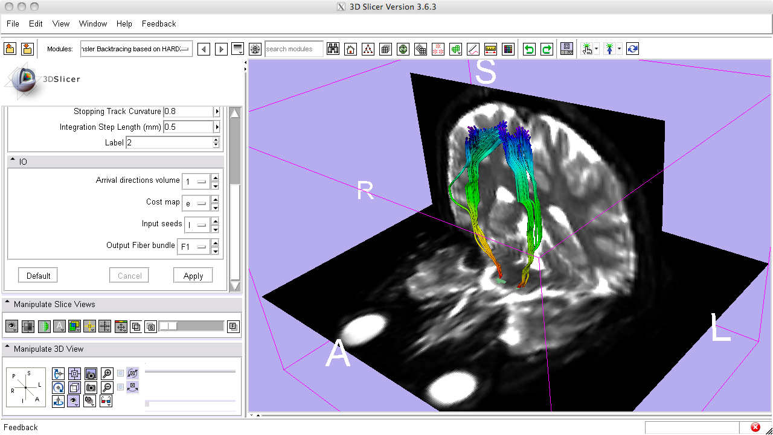The image size is (773, 435).
Task: Click the binoculars search icon
Action: point(333,49)
